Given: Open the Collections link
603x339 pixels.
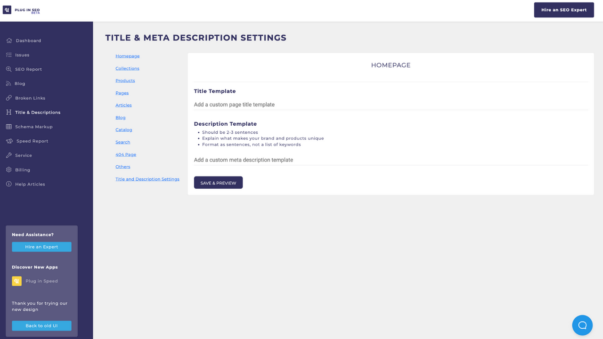Looking at the screenshot, I should tap(127, 68).
